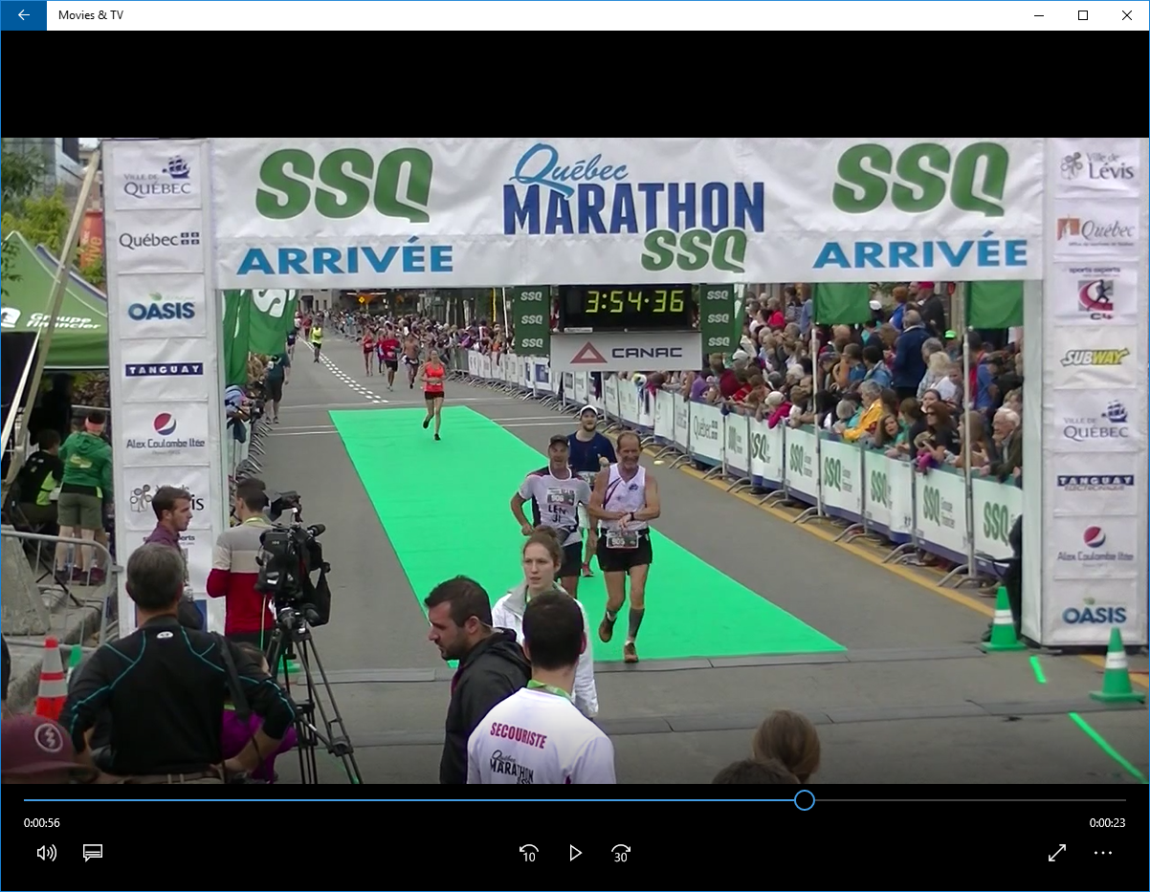Go back with the arrow button
Image resolution: width=1150 pixels, height=892 pixels.
point(24,15)
